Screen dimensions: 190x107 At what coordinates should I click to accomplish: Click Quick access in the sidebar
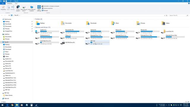click(x=8, y=19)
